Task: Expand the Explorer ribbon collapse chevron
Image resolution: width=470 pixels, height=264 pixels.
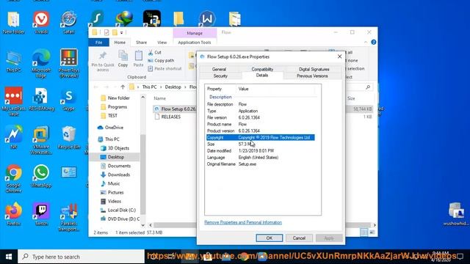Action: (366, 43)
